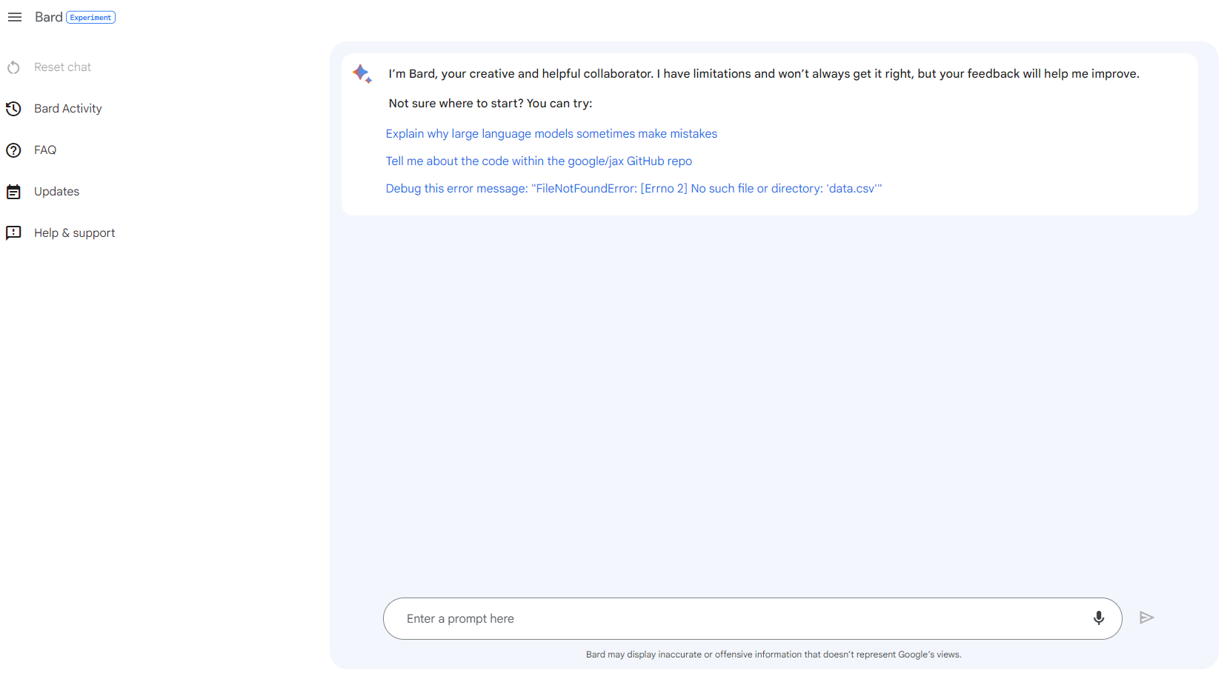The image size is (1227, 676).
Task: Click the Bard intro greeting message
Action: [764, 74]
